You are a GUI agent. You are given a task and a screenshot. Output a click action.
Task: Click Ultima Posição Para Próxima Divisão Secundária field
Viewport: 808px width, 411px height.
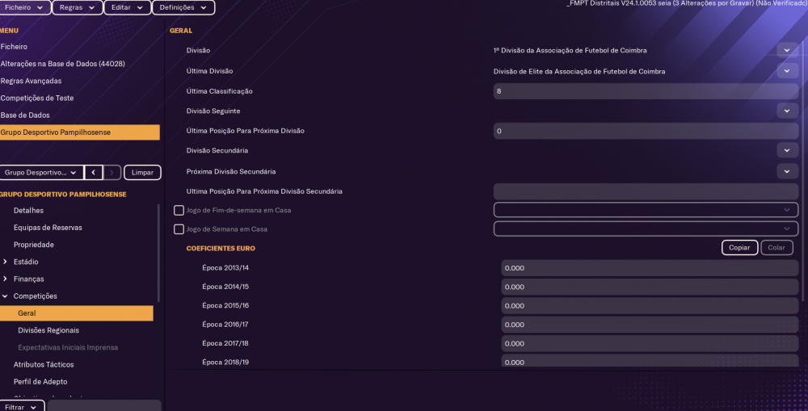pos(646,191)
